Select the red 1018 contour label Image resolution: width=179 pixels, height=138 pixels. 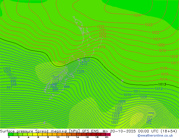click(x=174, y=56)
